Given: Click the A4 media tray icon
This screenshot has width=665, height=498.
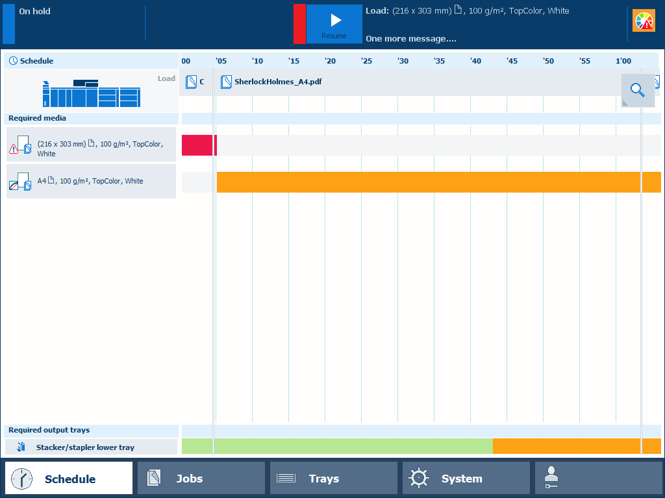Looking at the screenshot, I should [20, 182].
